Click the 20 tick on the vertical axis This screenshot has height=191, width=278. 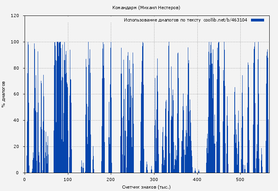(x=16, y=147)
